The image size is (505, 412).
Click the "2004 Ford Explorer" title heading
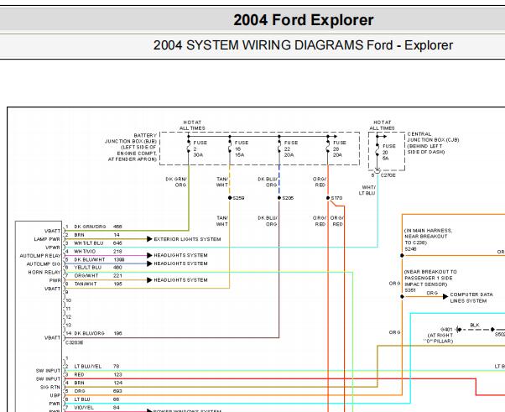click(303, 20)
